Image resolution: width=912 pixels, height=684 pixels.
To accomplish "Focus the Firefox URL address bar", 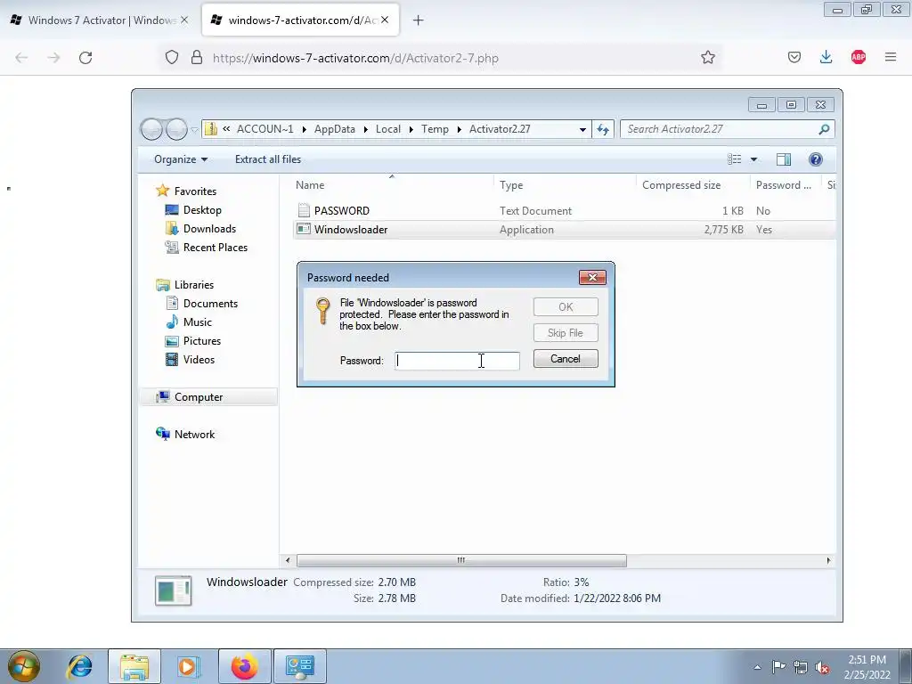I will pyautogui.click(x=442, y=58).
